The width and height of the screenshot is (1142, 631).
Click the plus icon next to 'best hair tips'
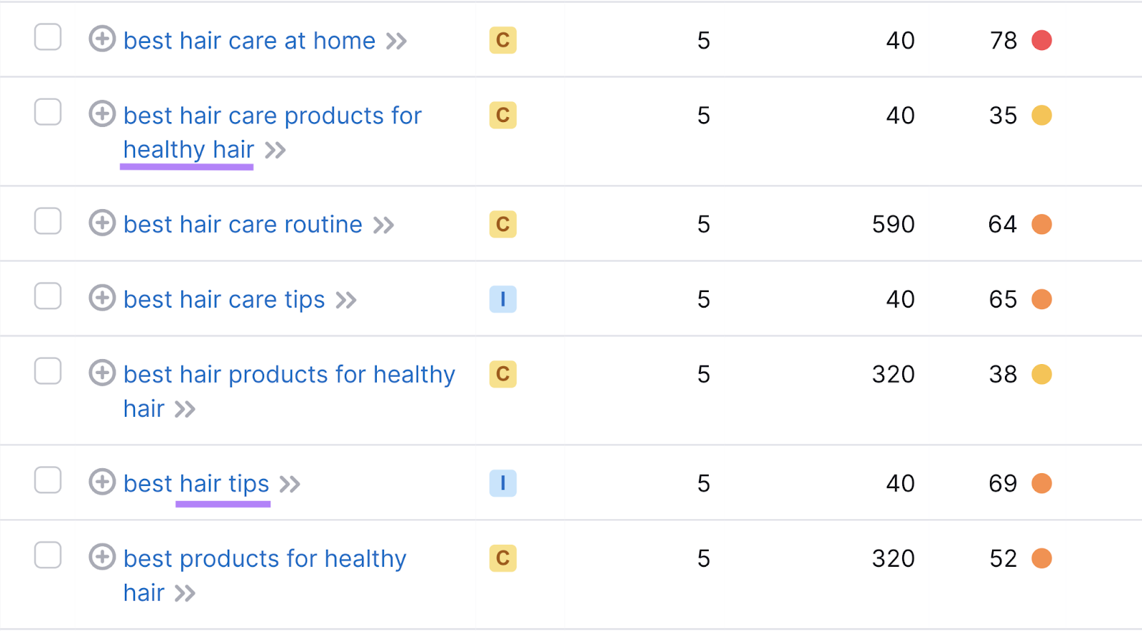click(x=102, y=483)
